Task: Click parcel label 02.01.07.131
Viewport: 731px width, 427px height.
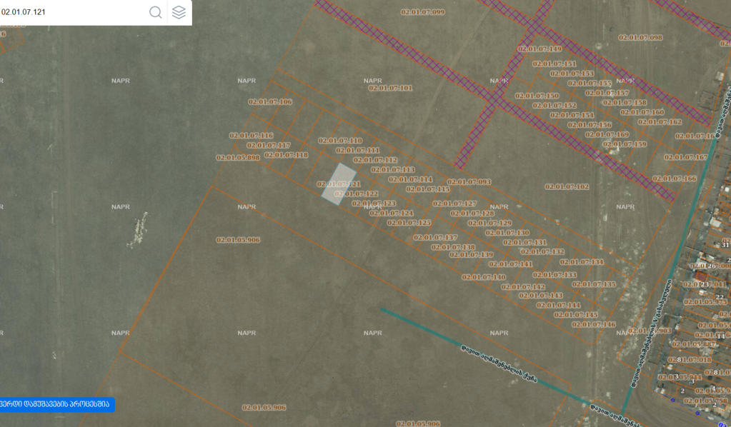Action: point(525,243)
